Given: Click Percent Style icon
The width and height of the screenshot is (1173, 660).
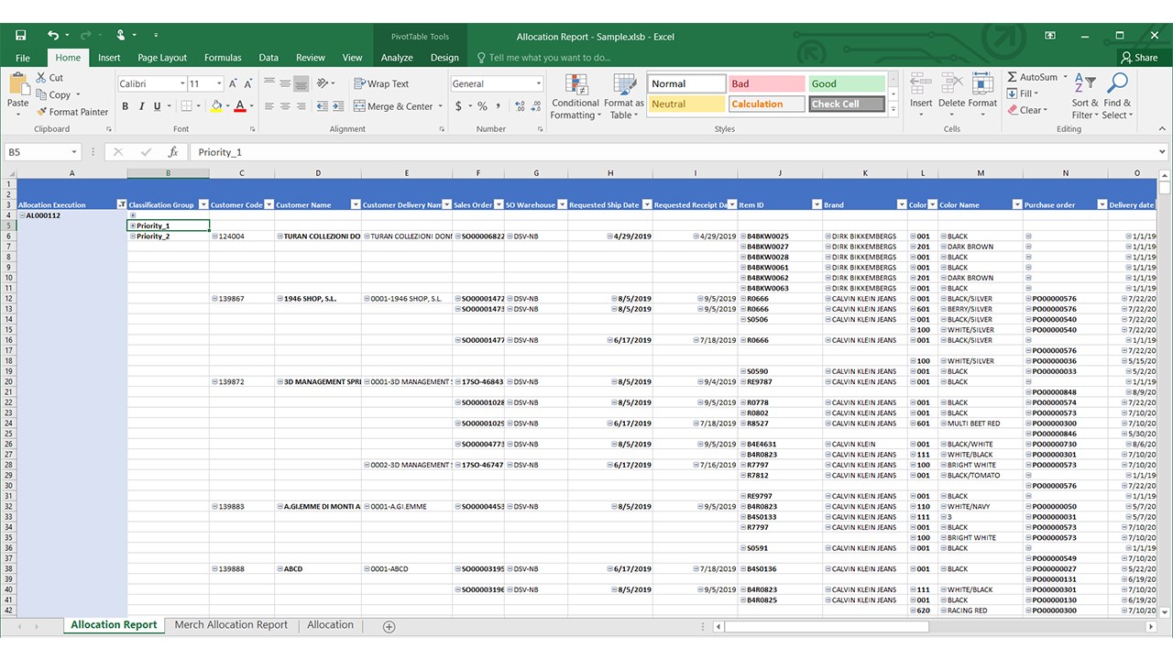Looking at the screenshot, I should click(x=482, y=106).
